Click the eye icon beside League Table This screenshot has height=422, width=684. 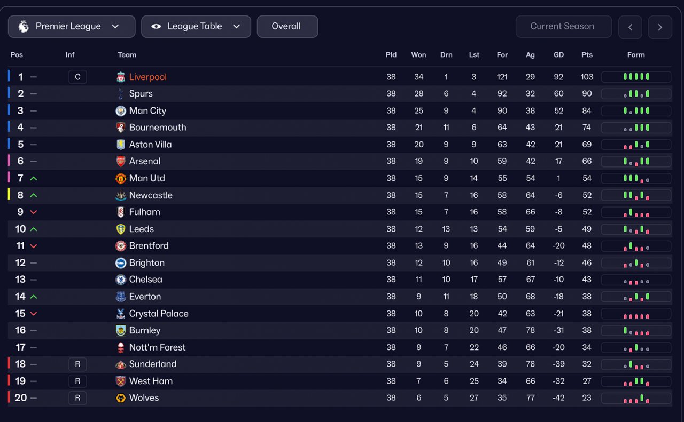[156, 26]
